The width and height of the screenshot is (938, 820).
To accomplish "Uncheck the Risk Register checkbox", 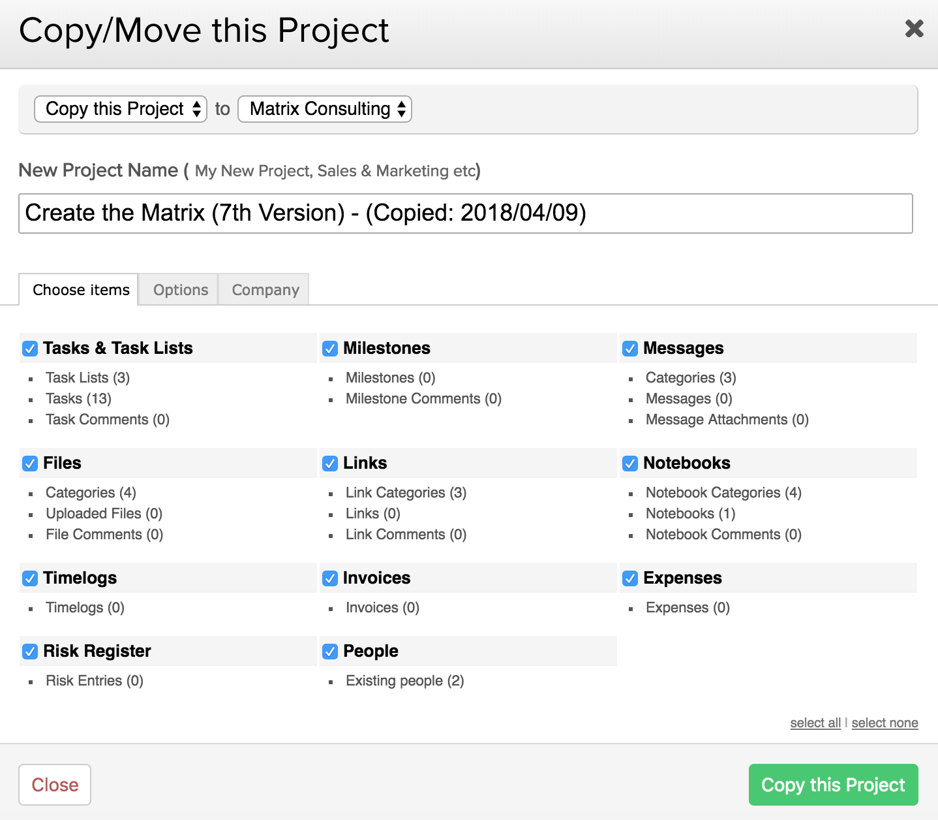I will pyautogui.click(x=30, y=652).
